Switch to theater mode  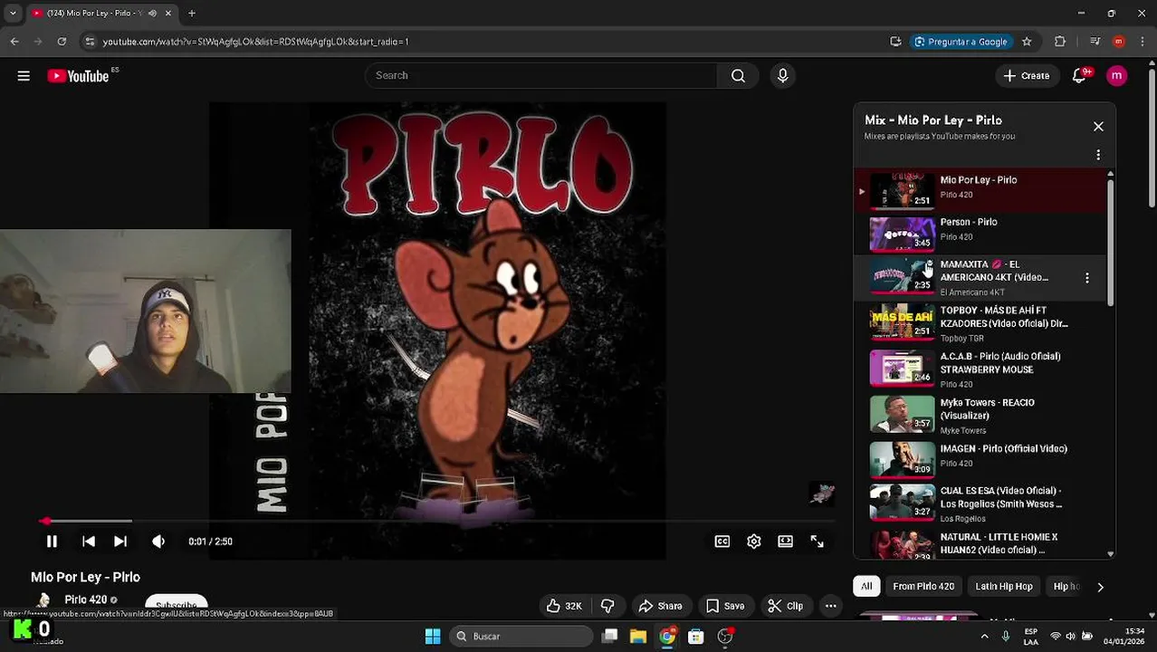(785, 542)
